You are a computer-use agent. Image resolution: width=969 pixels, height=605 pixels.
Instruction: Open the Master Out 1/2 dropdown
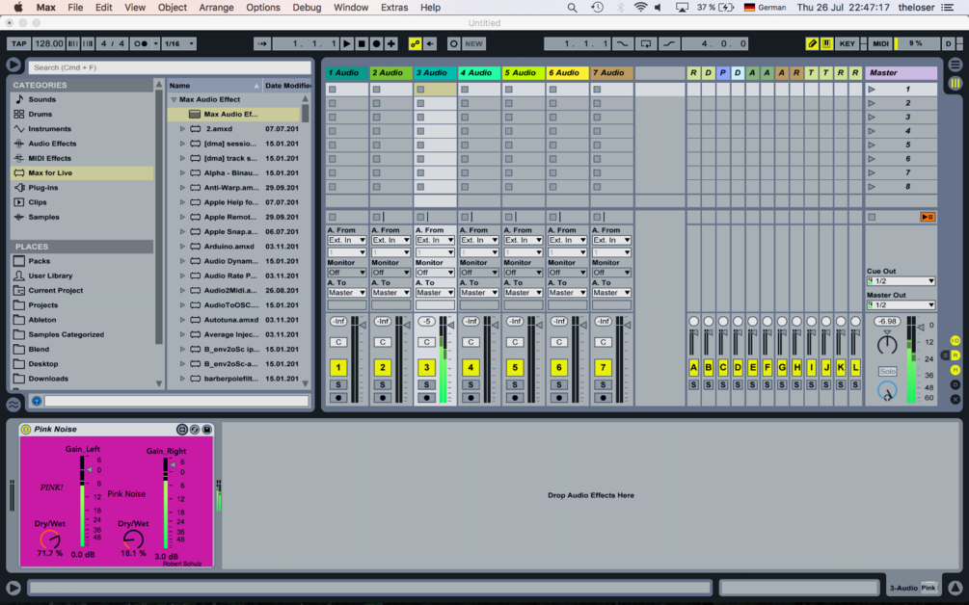point(901,305)
